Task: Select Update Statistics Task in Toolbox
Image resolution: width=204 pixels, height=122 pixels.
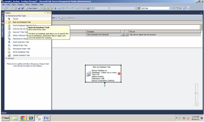Action: coord(28,55)
